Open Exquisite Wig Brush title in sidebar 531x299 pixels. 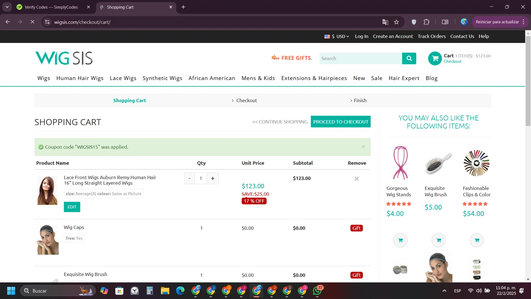click(x=436, y=191)
